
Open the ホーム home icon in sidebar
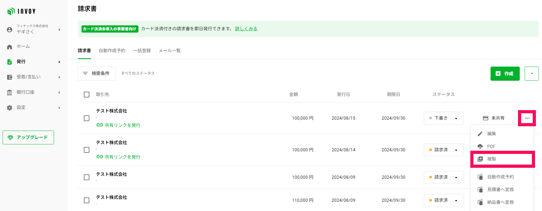pyautogui.click(x=10, y=47)
